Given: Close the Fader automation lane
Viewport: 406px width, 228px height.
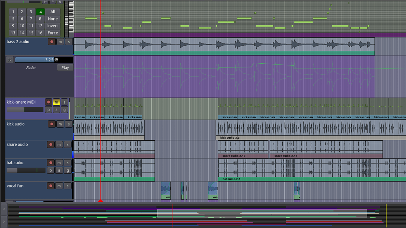Looking at the screenshot, I should 10,60.
